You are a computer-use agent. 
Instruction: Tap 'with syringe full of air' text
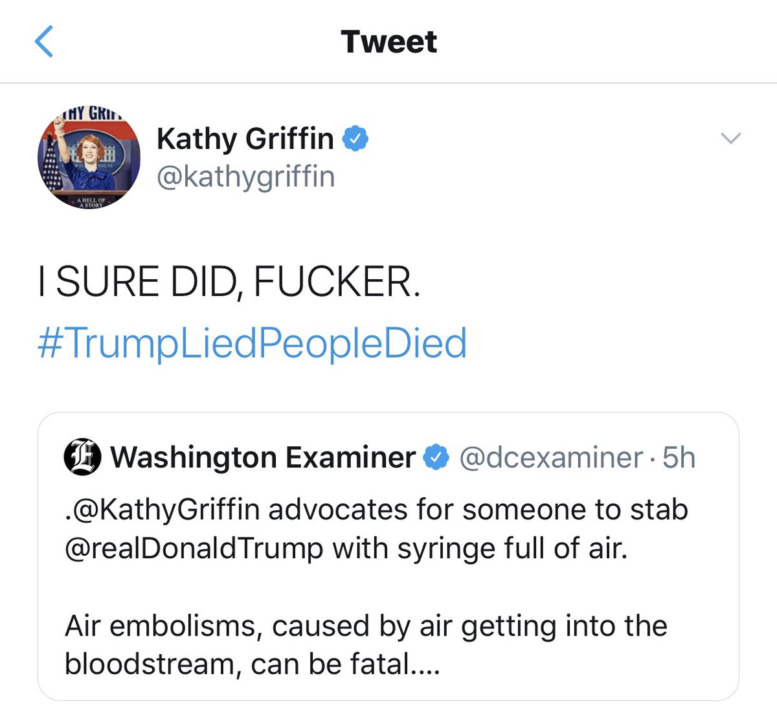[x=480, y=549]
